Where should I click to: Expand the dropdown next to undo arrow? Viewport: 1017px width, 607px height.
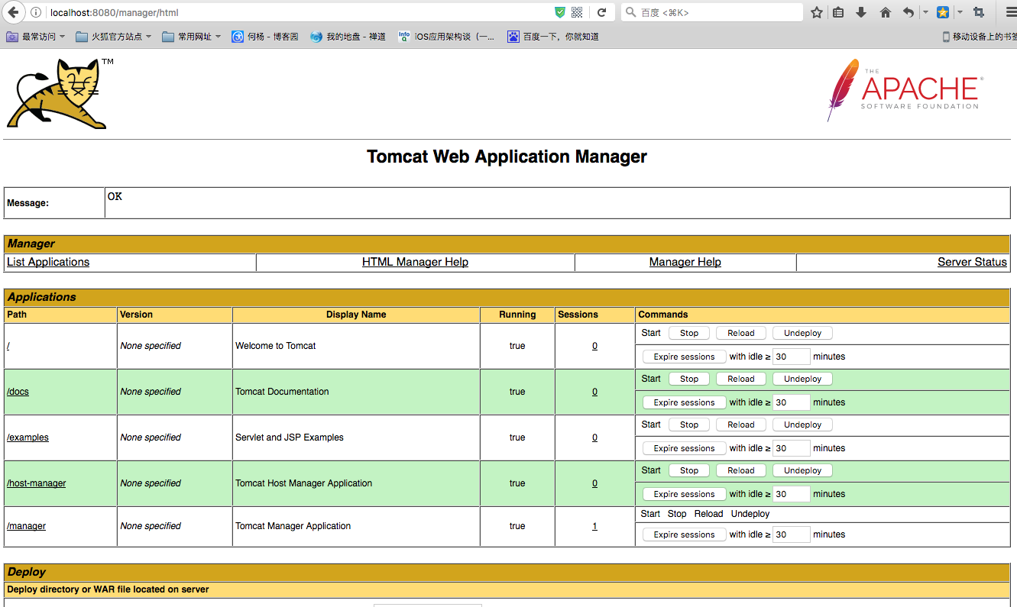click(925, 12)
